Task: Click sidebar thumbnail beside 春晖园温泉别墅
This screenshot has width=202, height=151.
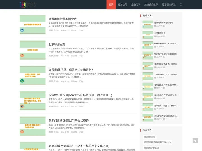Action: [148, 86]
